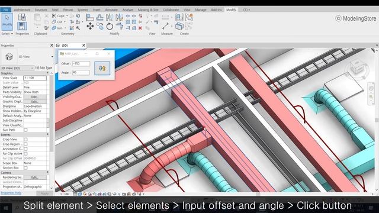Screen dimensions: 379x213
Task: Click the Match Type Properties brush icon
Action: [46, 28]
